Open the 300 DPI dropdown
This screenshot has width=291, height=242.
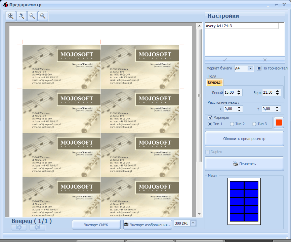[x=193, y=223]
